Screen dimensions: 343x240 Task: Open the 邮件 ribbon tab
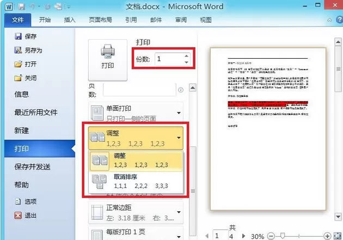156,20
